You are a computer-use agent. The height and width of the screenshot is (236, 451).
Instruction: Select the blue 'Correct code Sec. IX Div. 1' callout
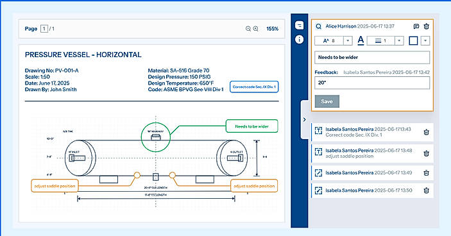pos(254,87)
